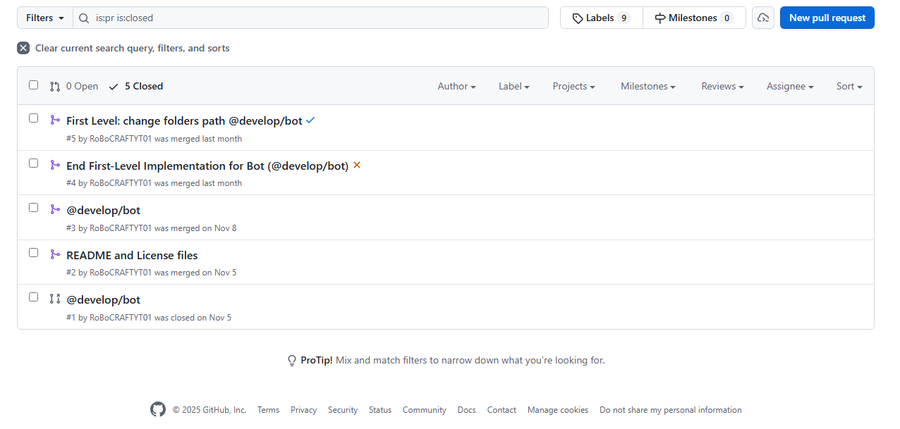Click the blue check status icon after "@develop/bot" title
This screenshot has height=429, width=900.
click(x=310, y=120)
